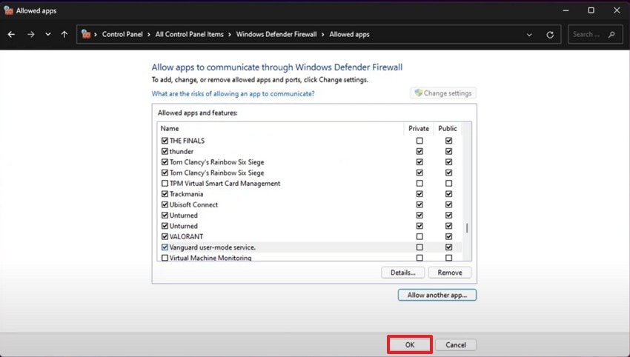Click the Forward navigation arrow
This screenshot has height=357, width=630.
[30, 34]
